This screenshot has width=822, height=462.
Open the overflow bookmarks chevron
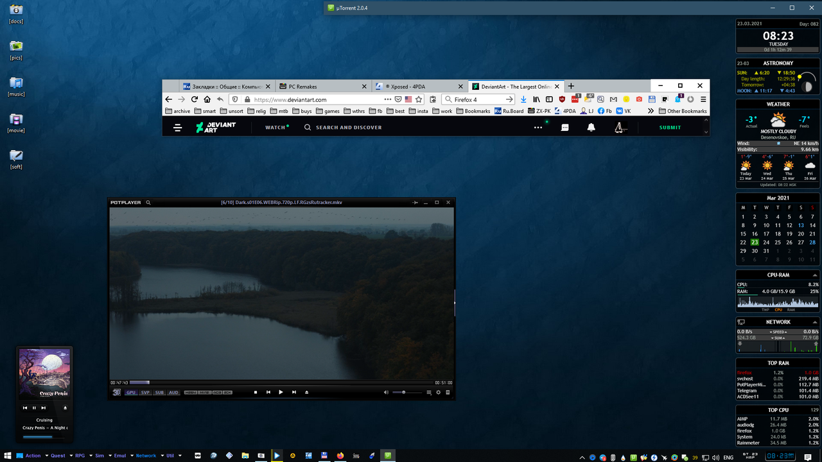(x=650, y=111)
